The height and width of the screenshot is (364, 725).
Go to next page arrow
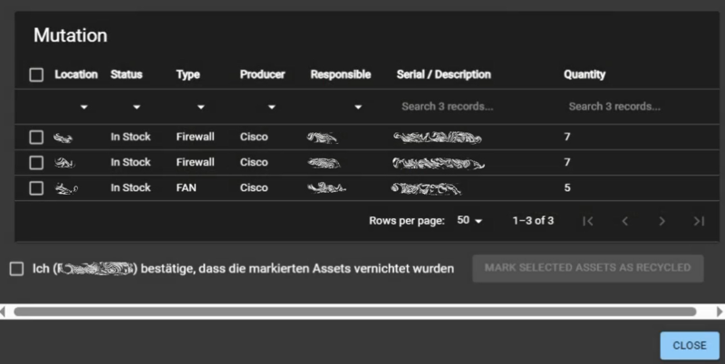pyautogui.click(x=662, y=221)
